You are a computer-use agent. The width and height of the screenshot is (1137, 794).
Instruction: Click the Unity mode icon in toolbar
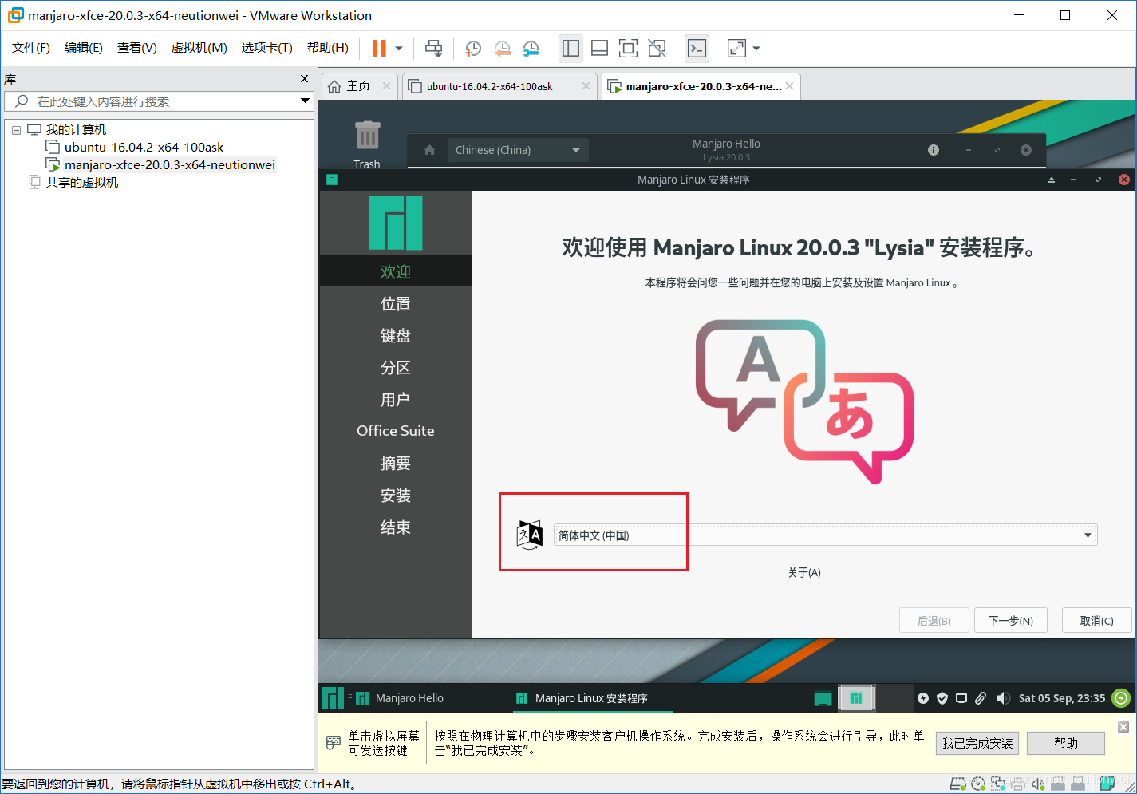click(657, 49)
